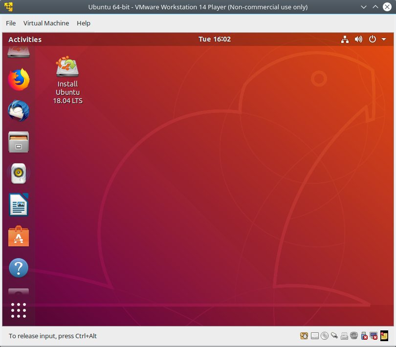Open the VMware message log note icon

click(x=384, y=336)
